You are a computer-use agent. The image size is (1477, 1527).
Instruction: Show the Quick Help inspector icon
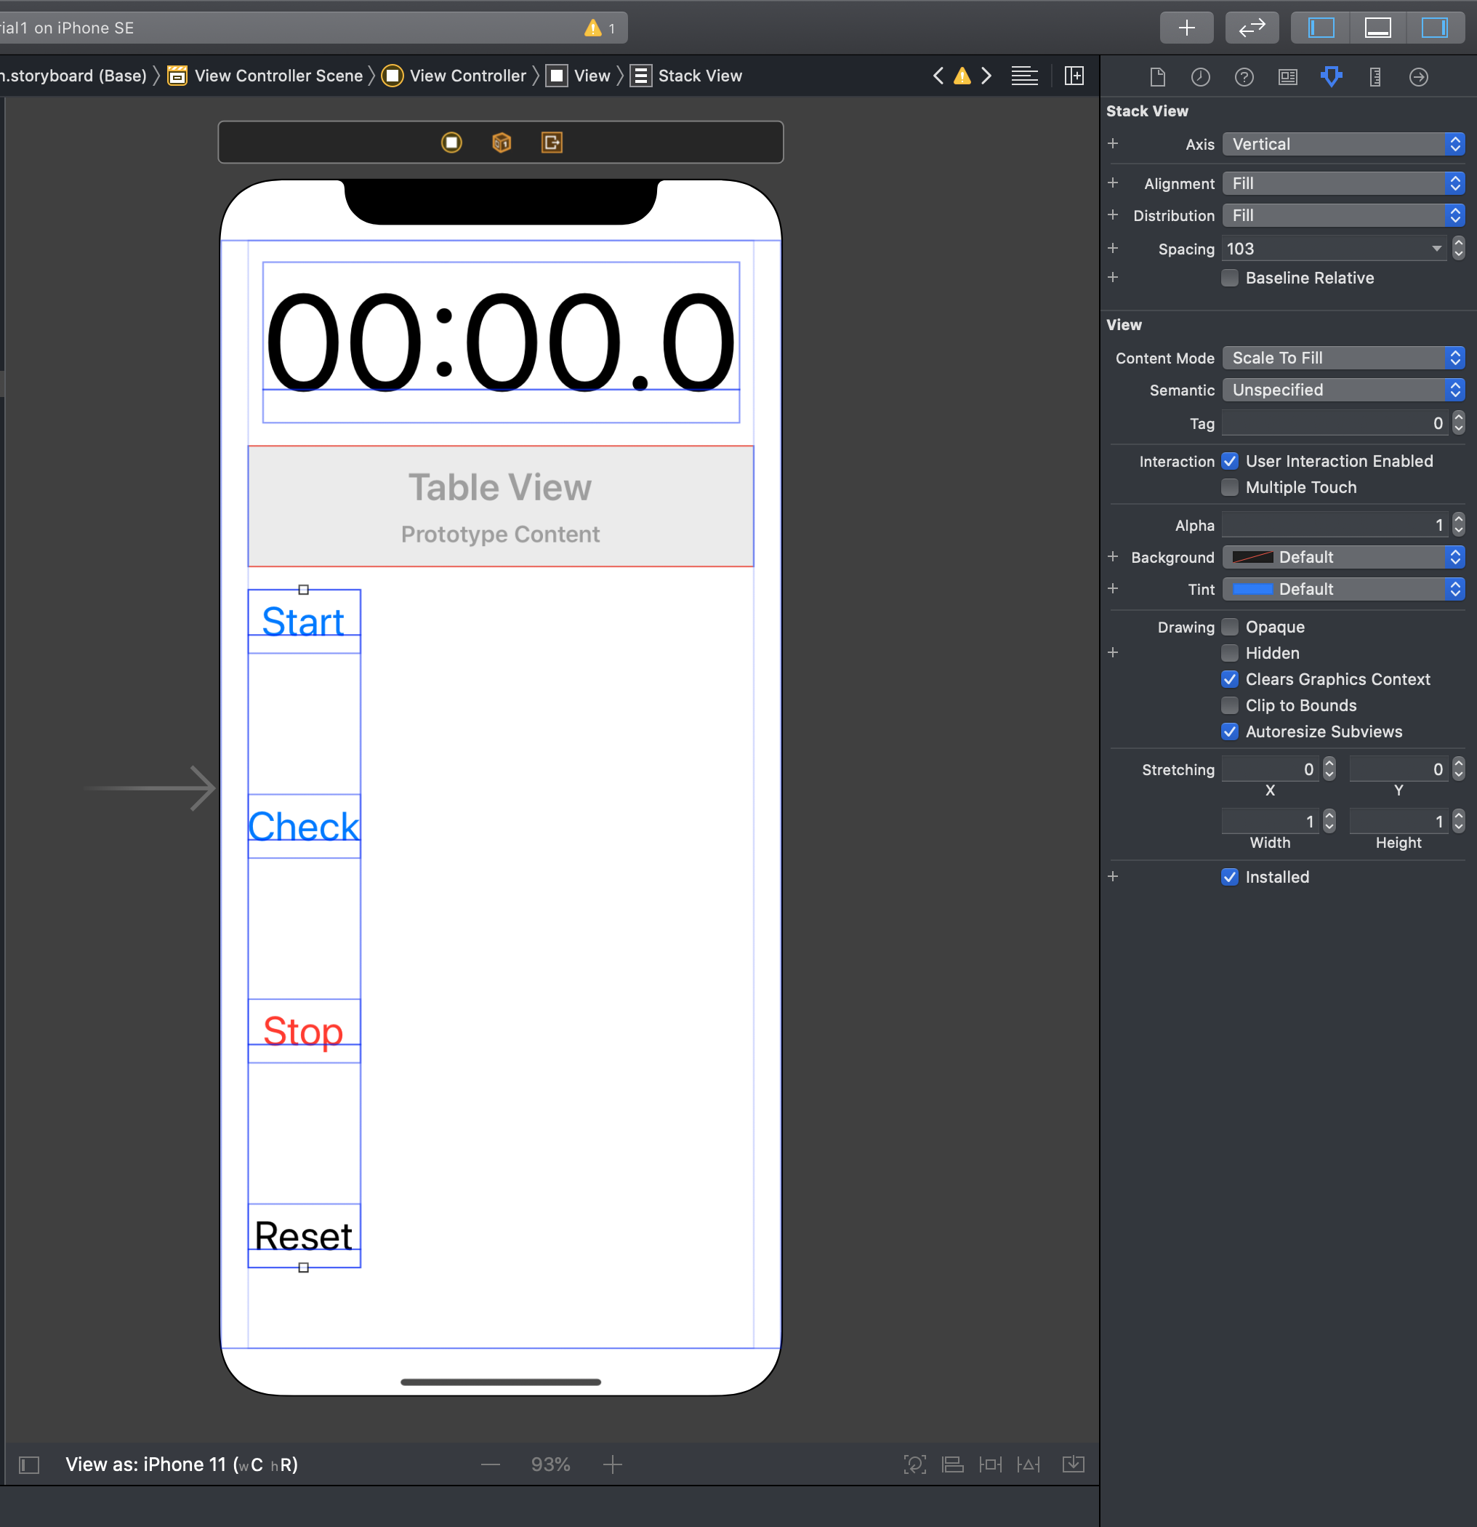[1244, 76]
